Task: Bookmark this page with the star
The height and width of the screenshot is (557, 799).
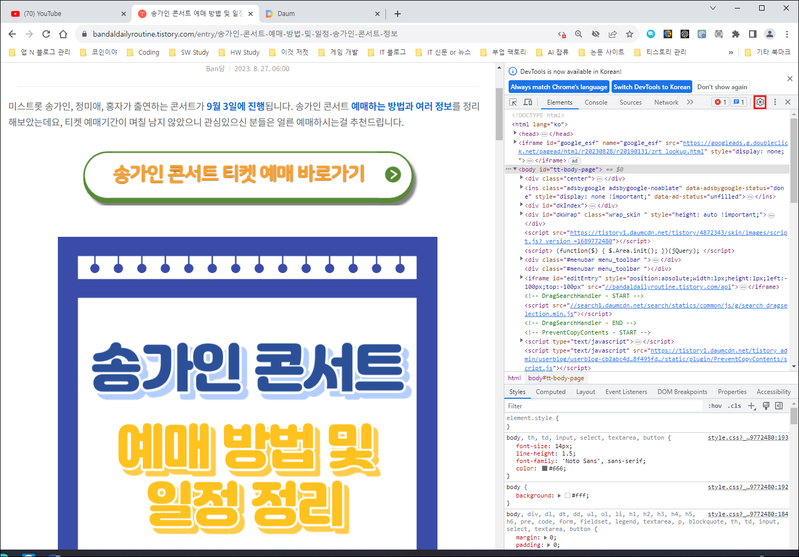Action: tap(630, 34)
